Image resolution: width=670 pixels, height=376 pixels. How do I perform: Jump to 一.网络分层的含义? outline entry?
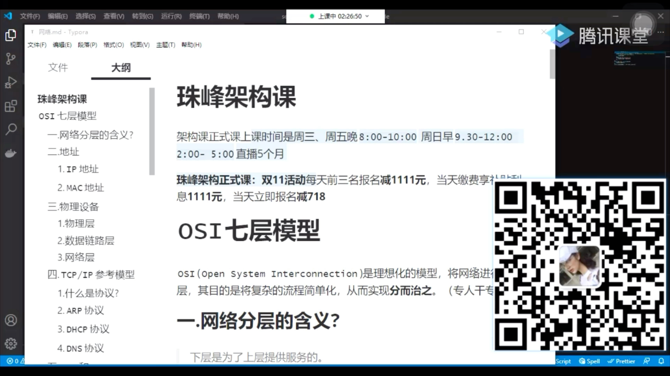point(90,135)
